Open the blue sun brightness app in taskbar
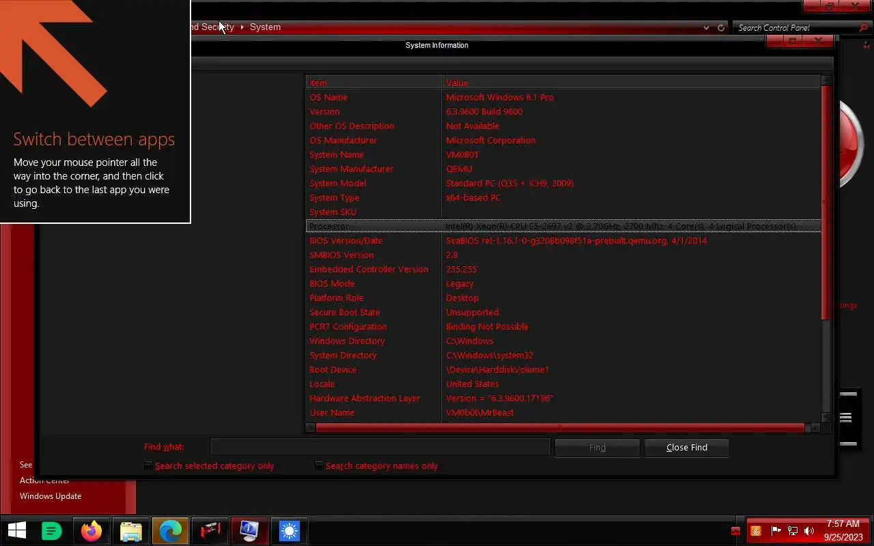Screen dimensions: 874x546 pyautogui.click(x=290, y=531)
